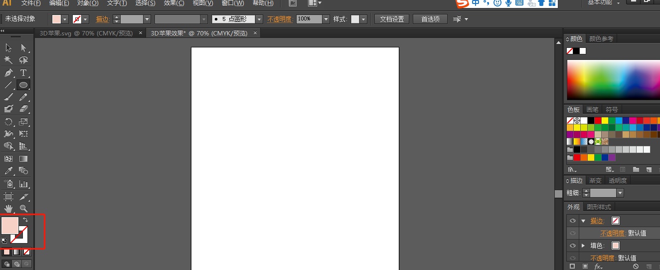Click the swap fill and stroke arrow

pyautogui.click(x=25, y=220)
